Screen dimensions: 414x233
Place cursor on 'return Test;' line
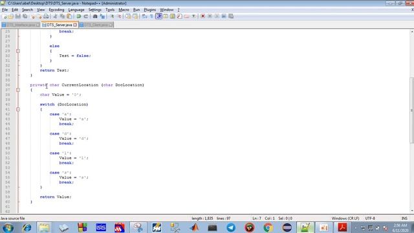click(54, 71)
